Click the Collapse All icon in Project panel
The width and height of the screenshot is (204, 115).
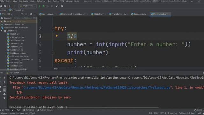tap(26, 14)
